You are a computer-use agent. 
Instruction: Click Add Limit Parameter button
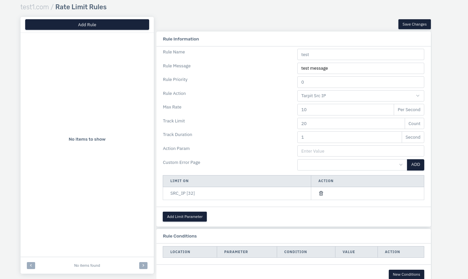pos(185,217)
